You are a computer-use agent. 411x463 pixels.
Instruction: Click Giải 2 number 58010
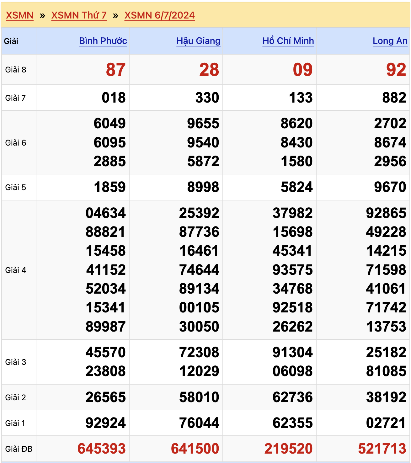coord(199,397)
